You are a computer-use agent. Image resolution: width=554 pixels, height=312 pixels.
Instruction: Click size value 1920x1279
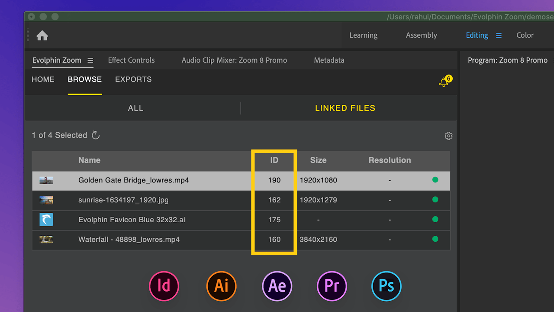tap(318, 200)
